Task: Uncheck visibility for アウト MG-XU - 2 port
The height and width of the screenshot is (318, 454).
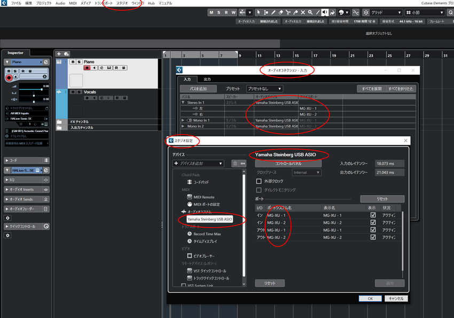Action: tap(373, 237)
